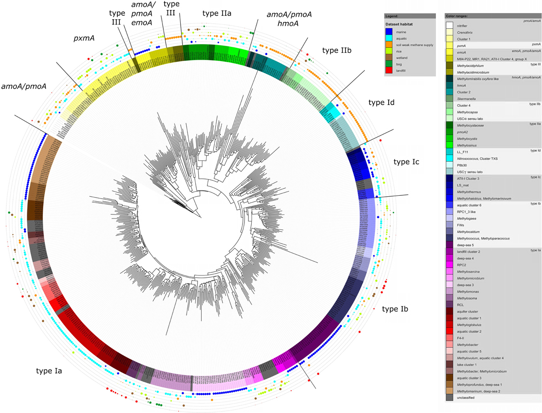The image size is (542, 413).
Task: Click the Methylogaea lavender swatch
Action: pyautogui.click(x=449, y=218)
